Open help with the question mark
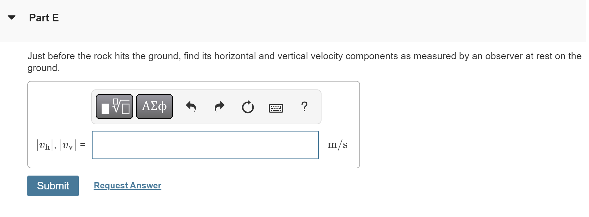The width and height of the screenshot is (589, 217). pyautogui.click(x=304, y=107)
